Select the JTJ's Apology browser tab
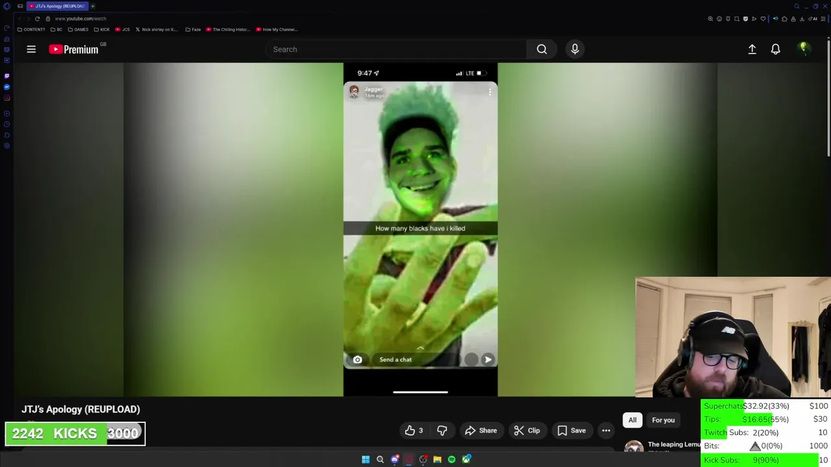The width and height of the screenshot is (831, 467). 57,6
